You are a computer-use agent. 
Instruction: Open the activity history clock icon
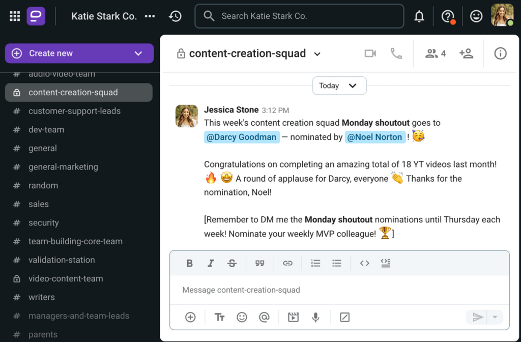pyautogui.click(x=175, y=16)
